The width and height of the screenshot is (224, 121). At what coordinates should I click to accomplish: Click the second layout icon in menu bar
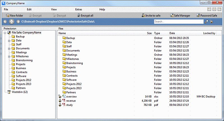pyautogui.click(x=214, y=9)
